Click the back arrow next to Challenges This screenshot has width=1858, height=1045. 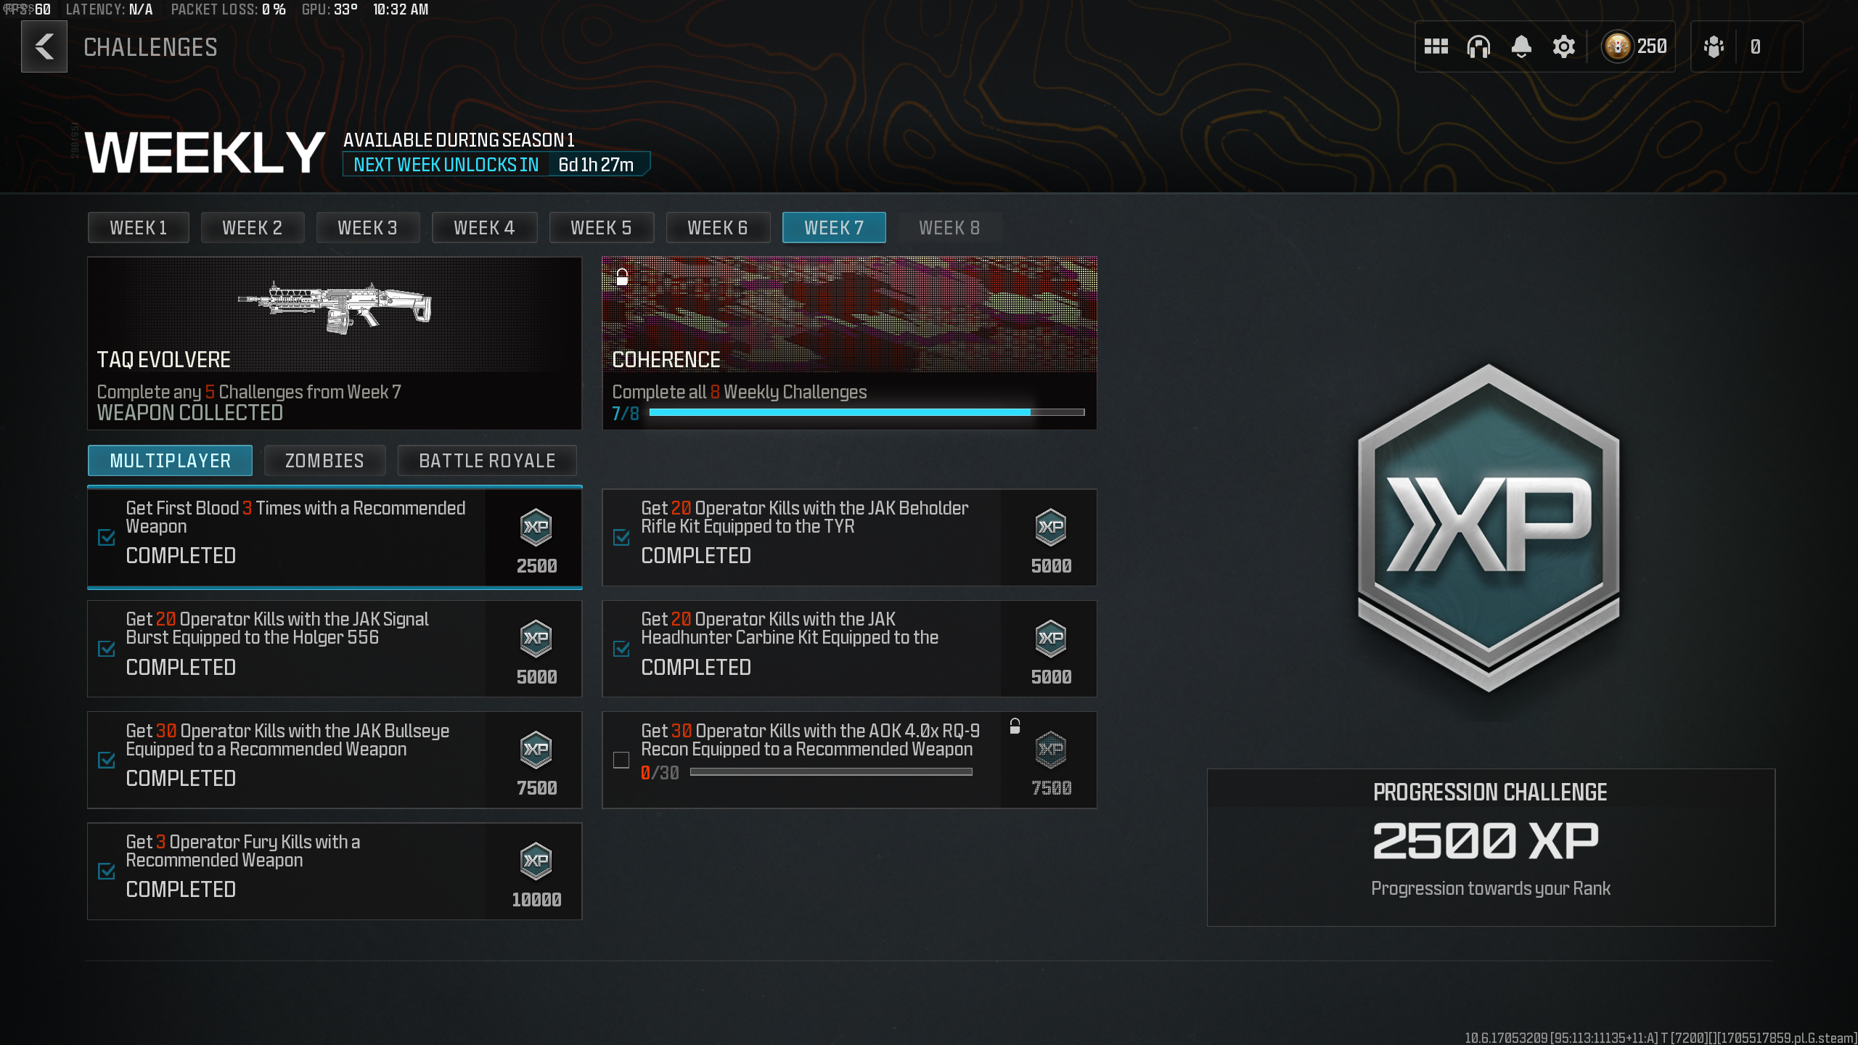pos(44,47)
